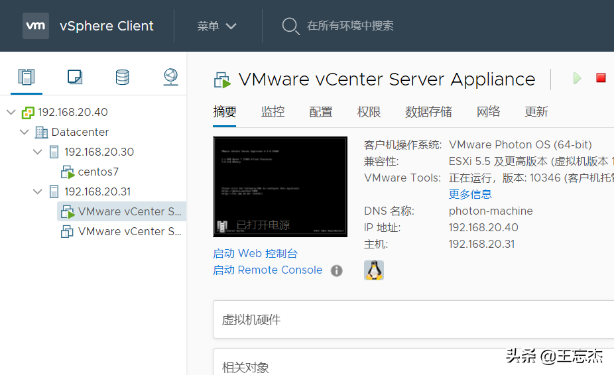Screen dimensions: 614x375
Task: Switch to the 网络 tab
Action: pos(488,112)
